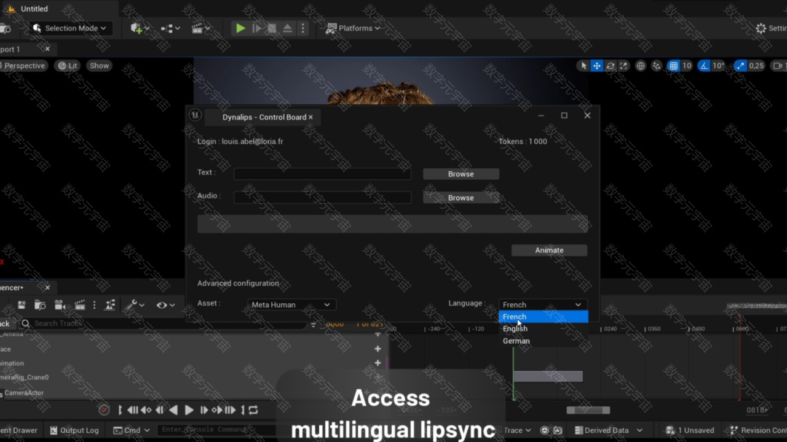
Task: Click the Animate button
Action: [x=549, y=250]
